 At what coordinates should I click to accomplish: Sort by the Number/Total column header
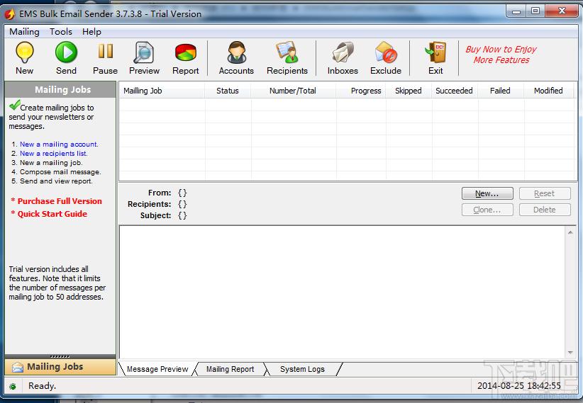click(293, 91)
